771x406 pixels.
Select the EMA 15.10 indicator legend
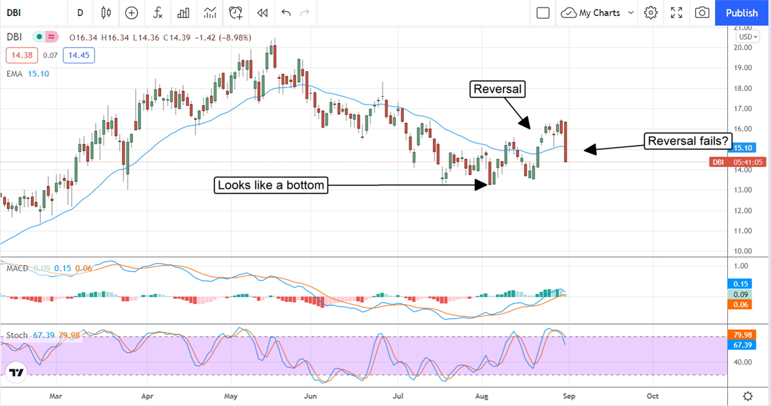pyautogui.click(x=28, y=74)
